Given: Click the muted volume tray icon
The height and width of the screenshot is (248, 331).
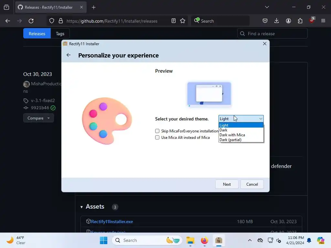Looking at the screenshot, I should (279, 240).
